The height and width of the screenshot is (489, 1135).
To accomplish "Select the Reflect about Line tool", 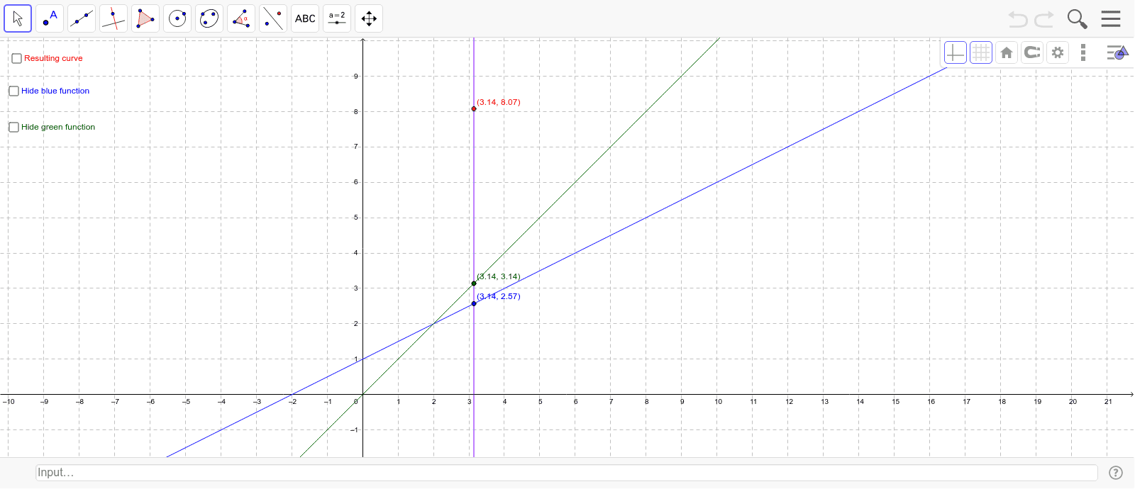I will (273, 18).
